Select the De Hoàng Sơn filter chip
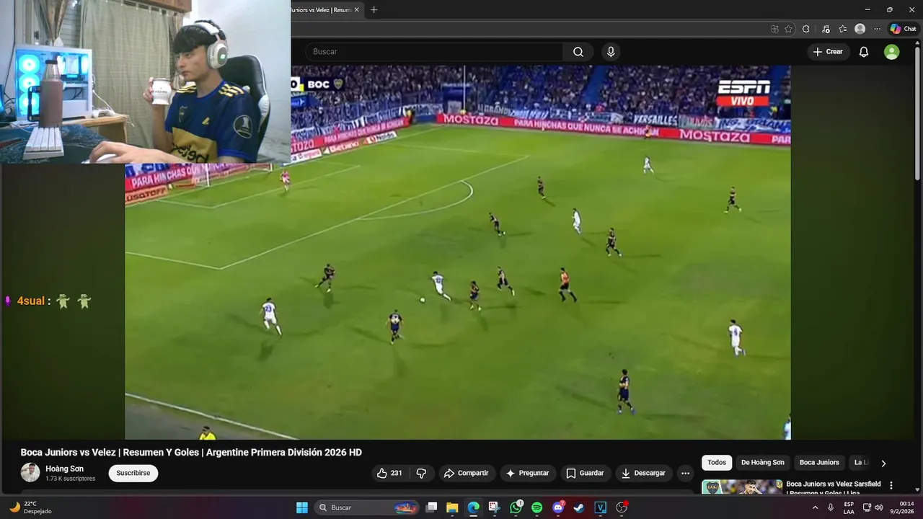This screenshot has height=519, width=923. 762,463
